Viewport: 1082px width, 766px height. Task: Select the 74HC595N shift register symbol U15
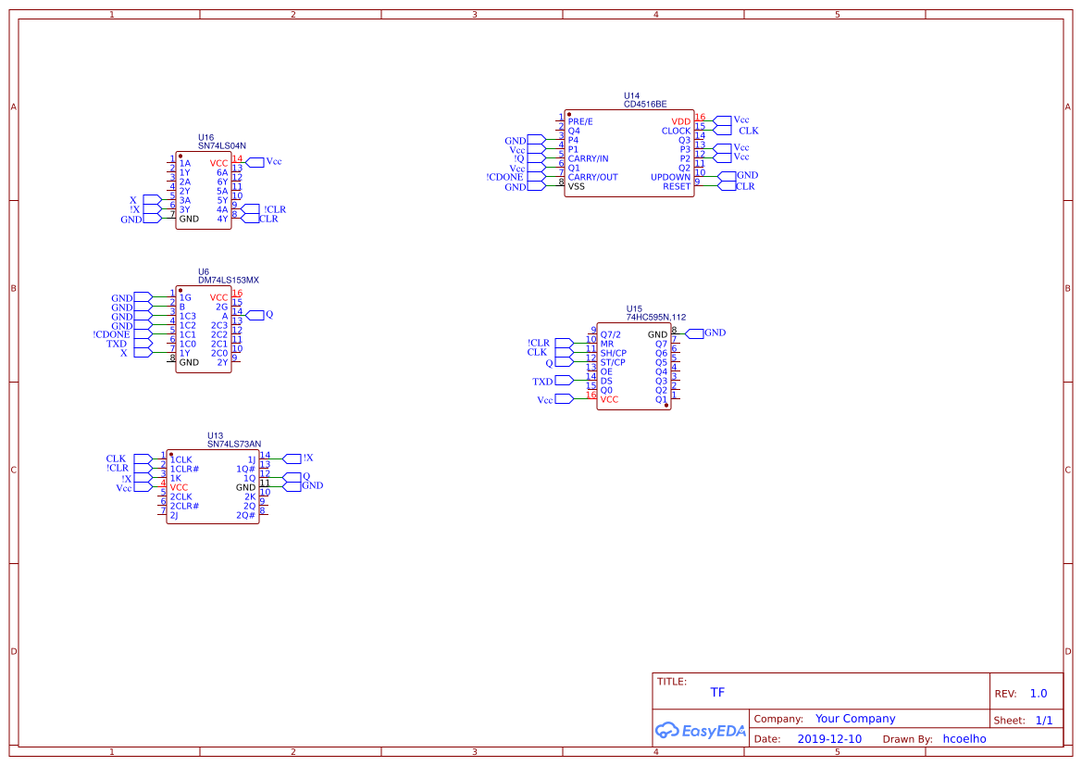(x=635, y=366)
